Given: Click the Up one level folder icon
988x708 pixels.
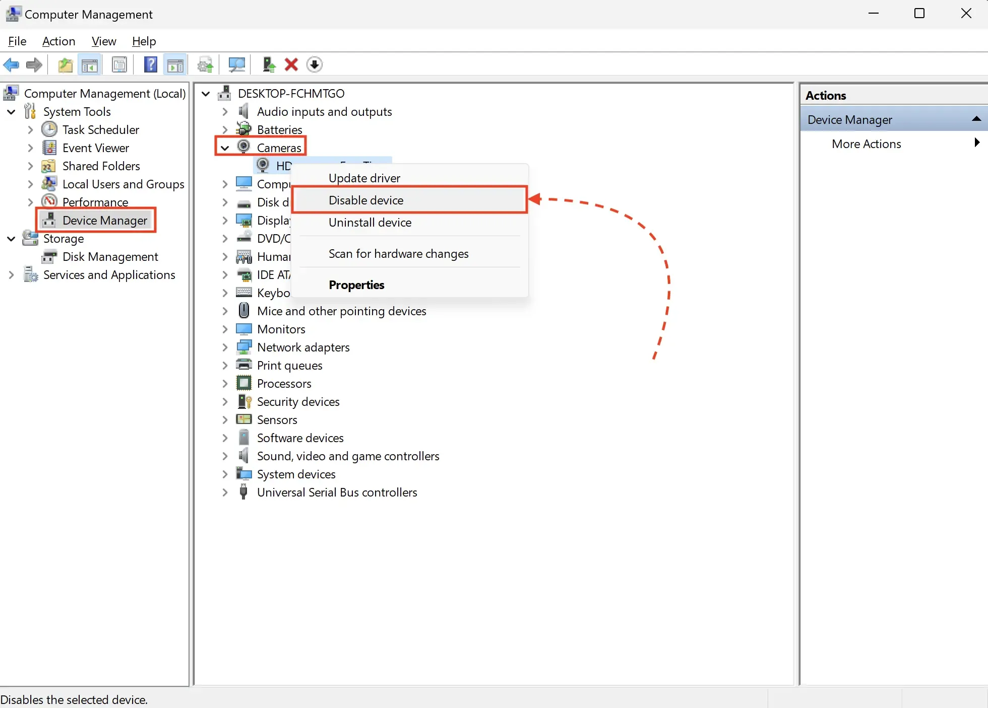Looking at the screenshot, I should (65, 64).
